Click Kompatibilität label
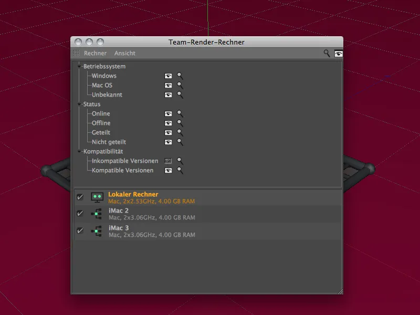 [x=103, y=151]
